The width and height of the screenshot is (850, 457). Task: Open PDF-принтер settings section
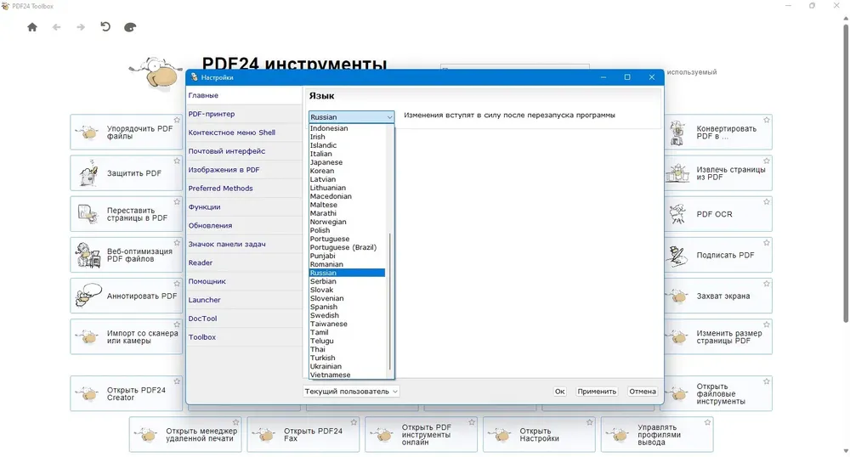(212, 114)
